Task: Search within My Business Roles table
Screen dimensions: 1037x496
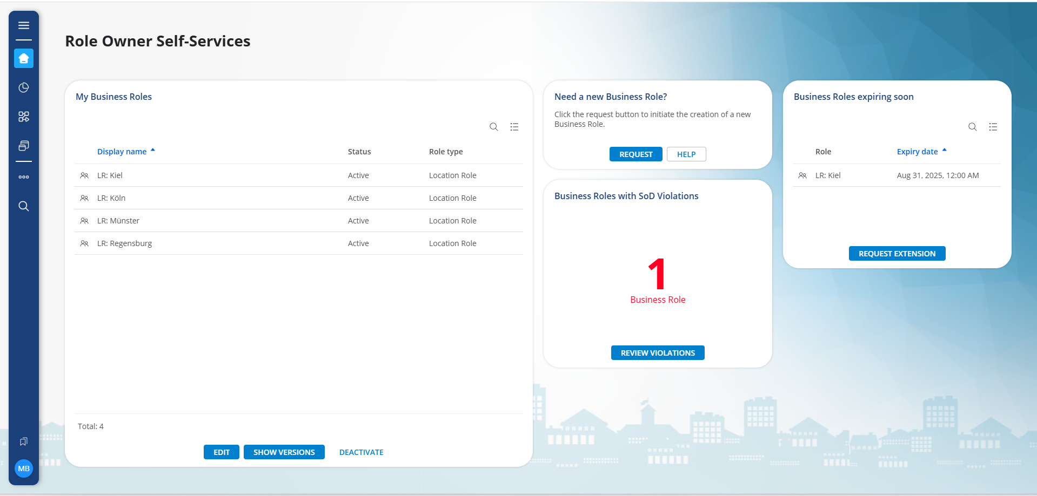Action: pyautogui.click(x=493, y=127)
